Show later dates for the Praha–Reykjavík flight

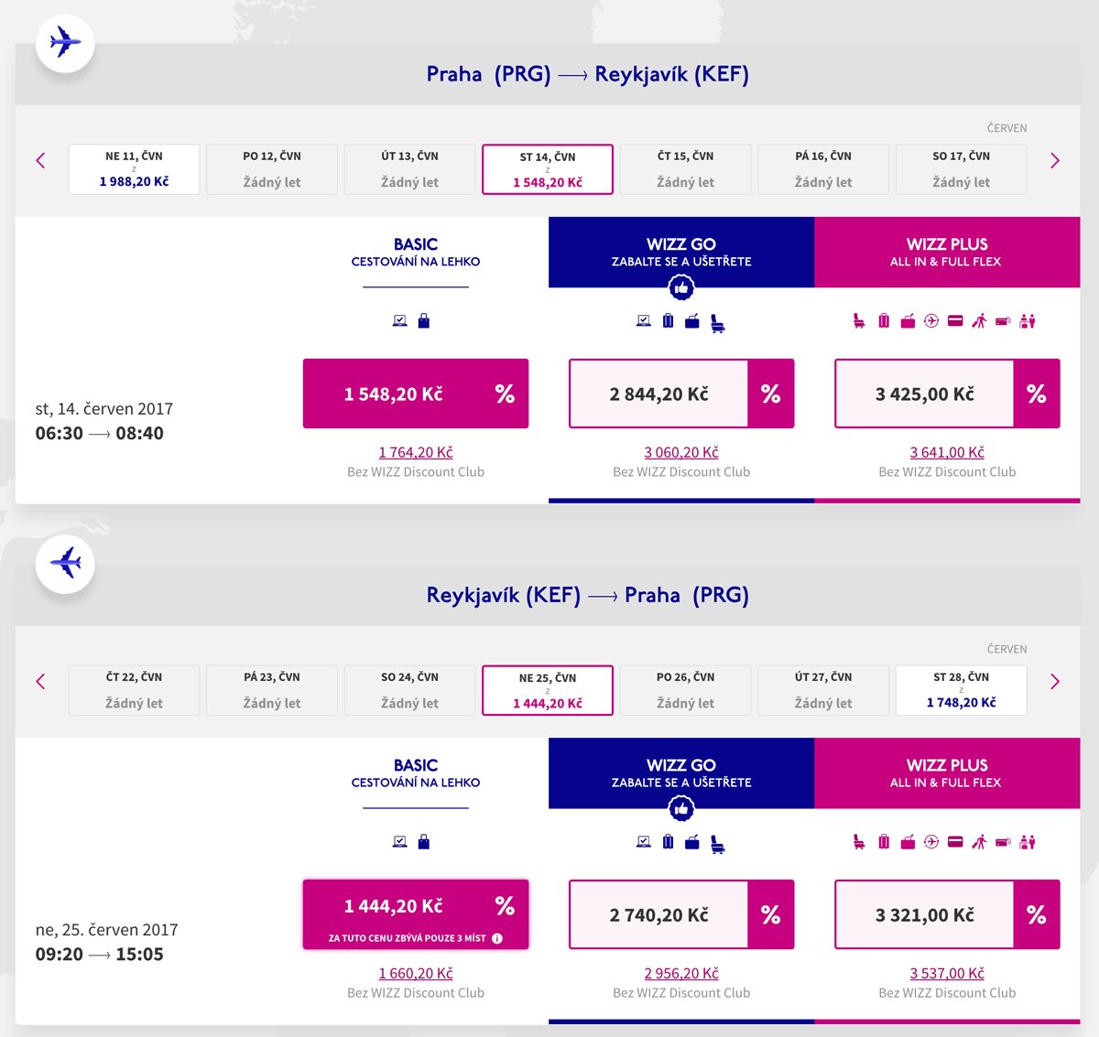tap(1054, 161)
